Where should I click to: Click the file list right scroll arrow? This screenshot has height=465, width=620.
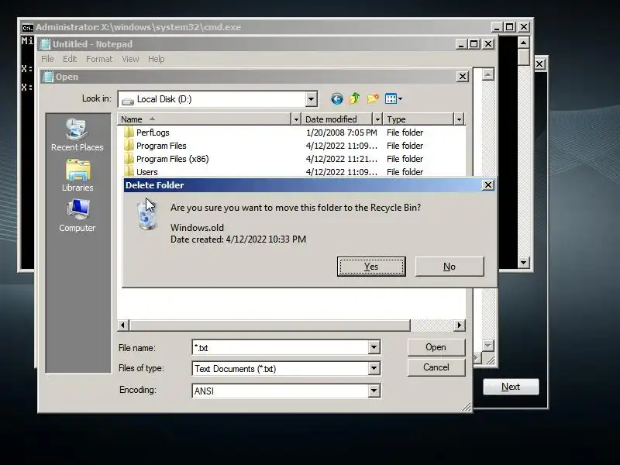coord(459,325)
